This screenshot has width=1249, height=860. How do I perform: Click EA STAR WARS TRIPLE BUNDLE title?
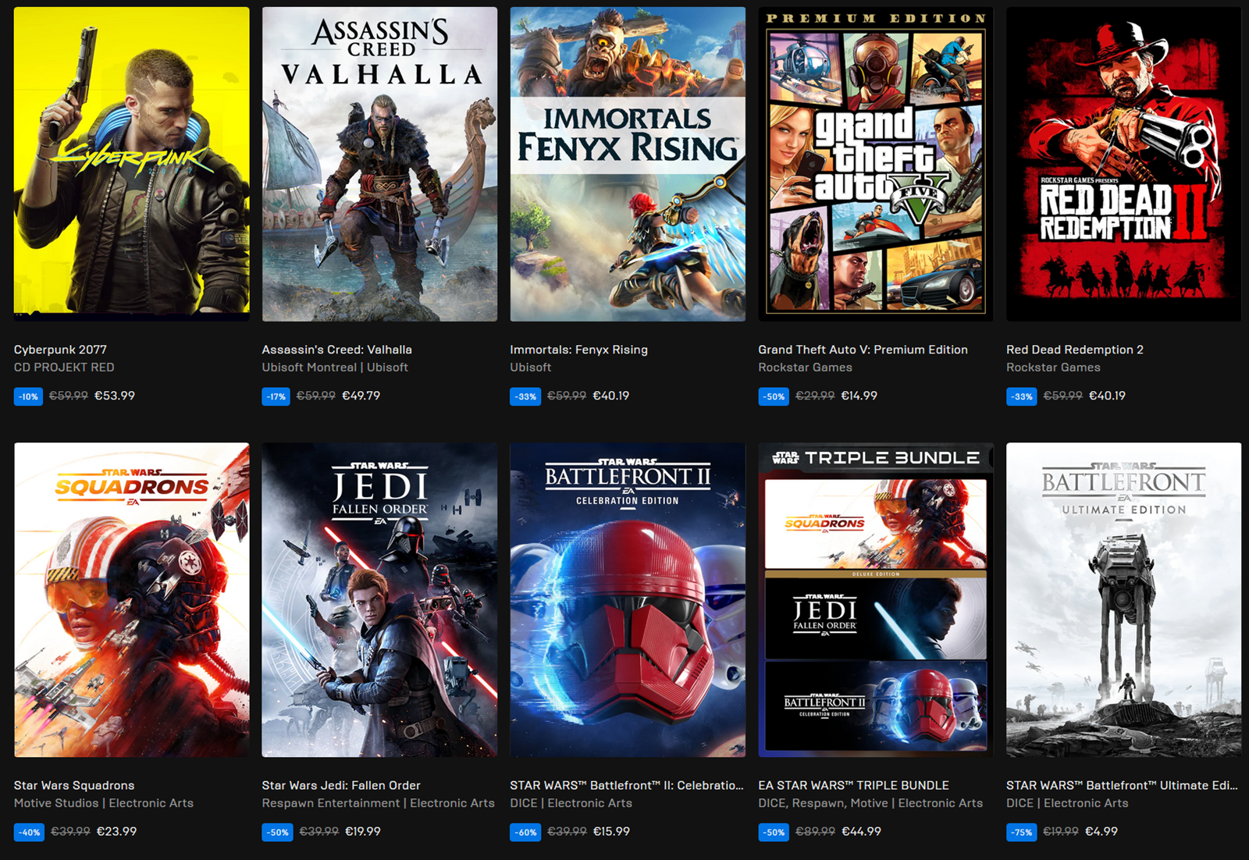coord(853,785)
